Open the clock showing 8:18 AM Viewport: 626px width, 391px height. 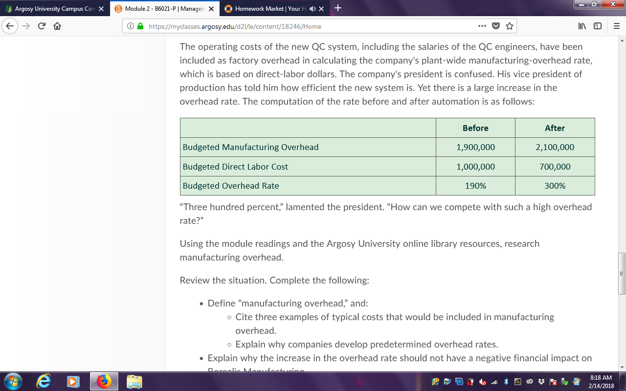coord(601,381)
